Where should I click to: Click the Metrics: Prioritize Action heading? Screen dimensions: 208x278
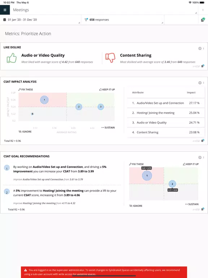tap(28, 34)
